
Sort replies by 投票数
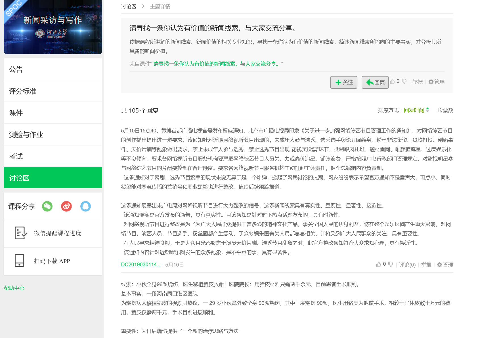point(445,110)
